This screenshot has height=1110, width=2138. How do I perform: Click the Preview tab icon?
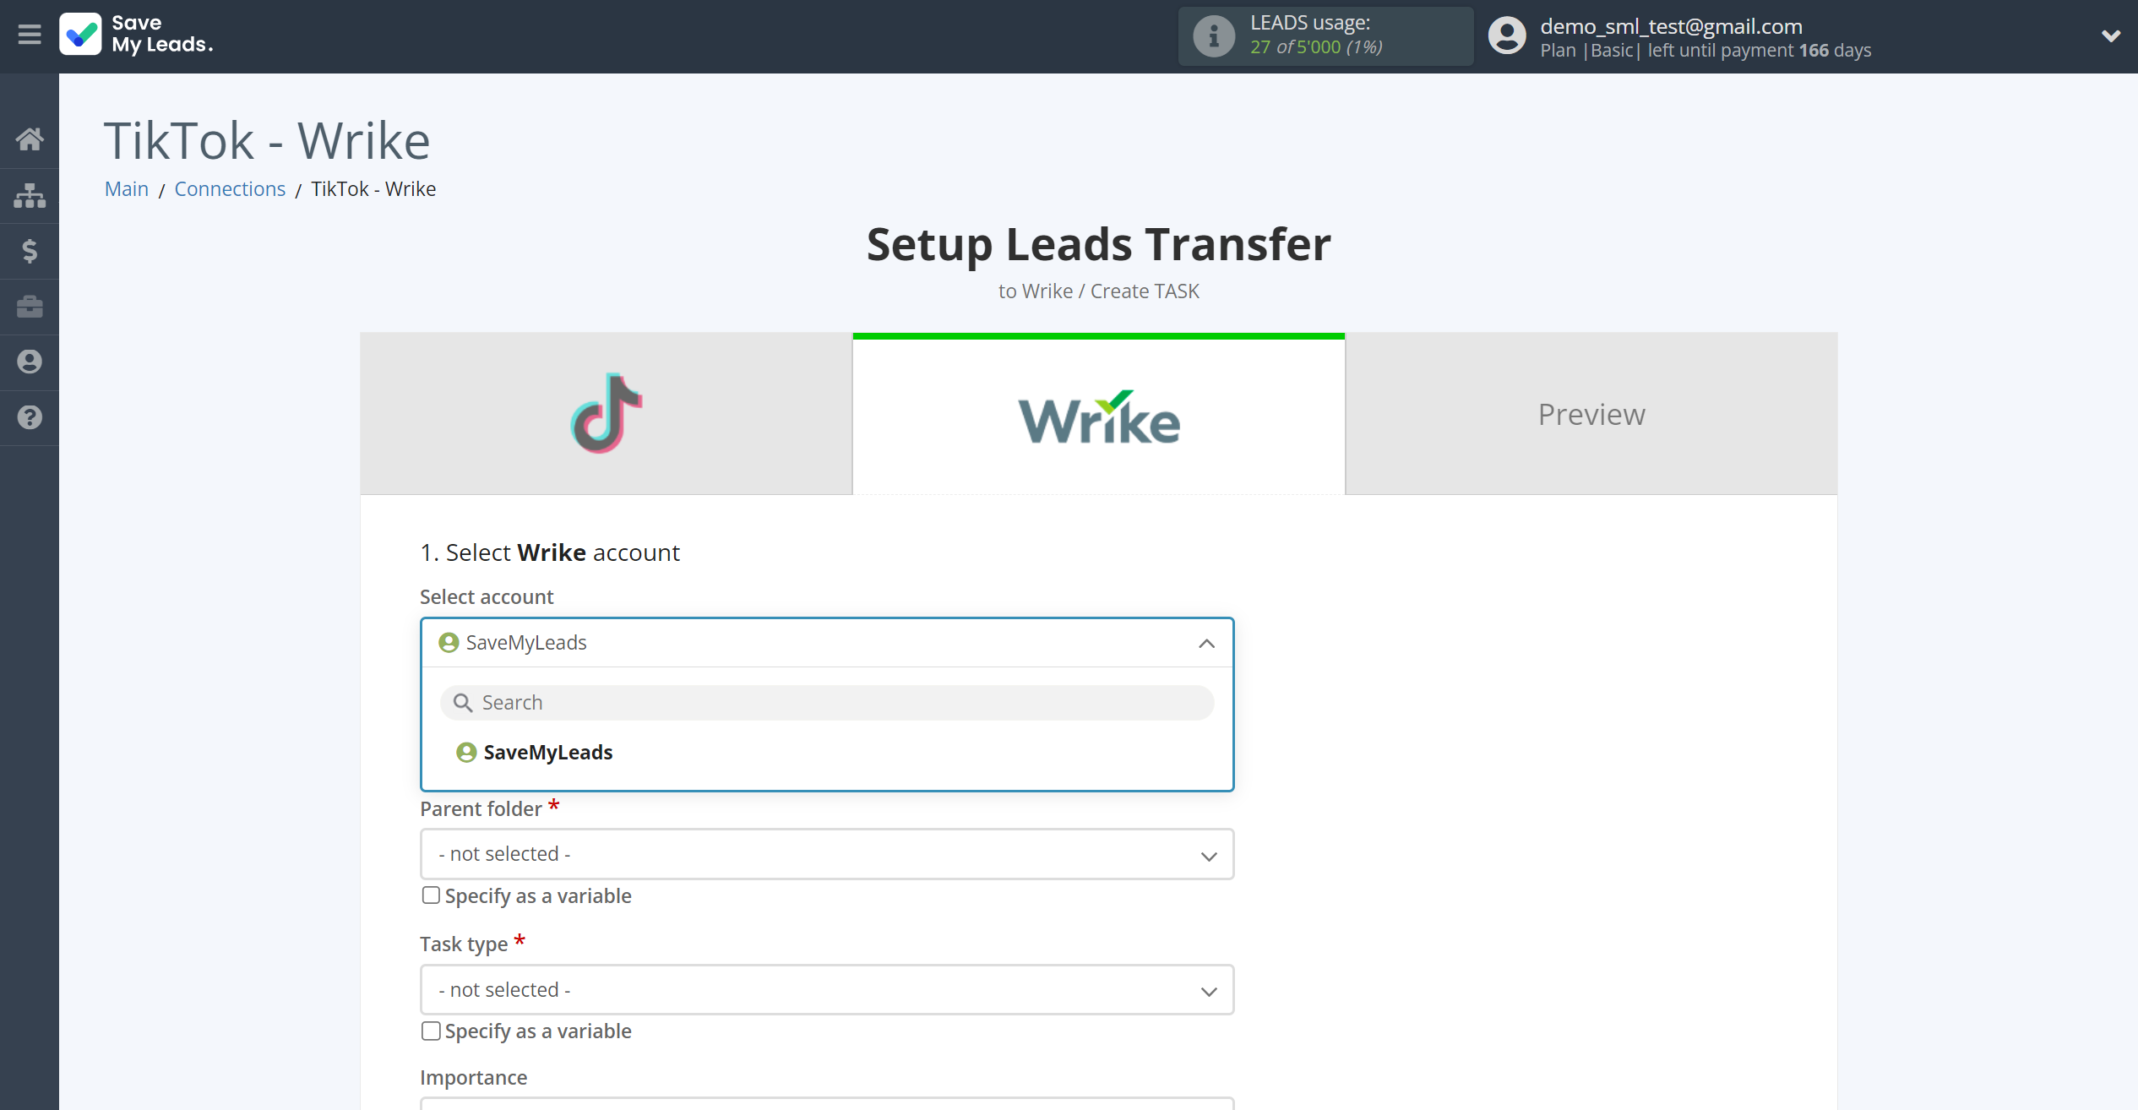click(1591, 413)
